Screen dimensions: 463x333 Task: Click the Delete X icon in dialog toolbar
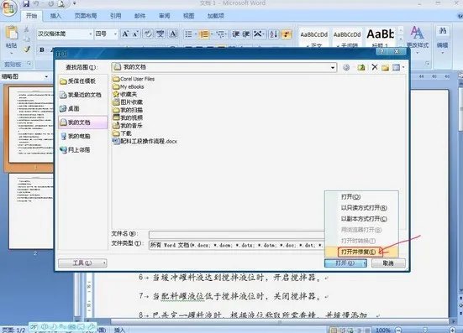point(375,67)
